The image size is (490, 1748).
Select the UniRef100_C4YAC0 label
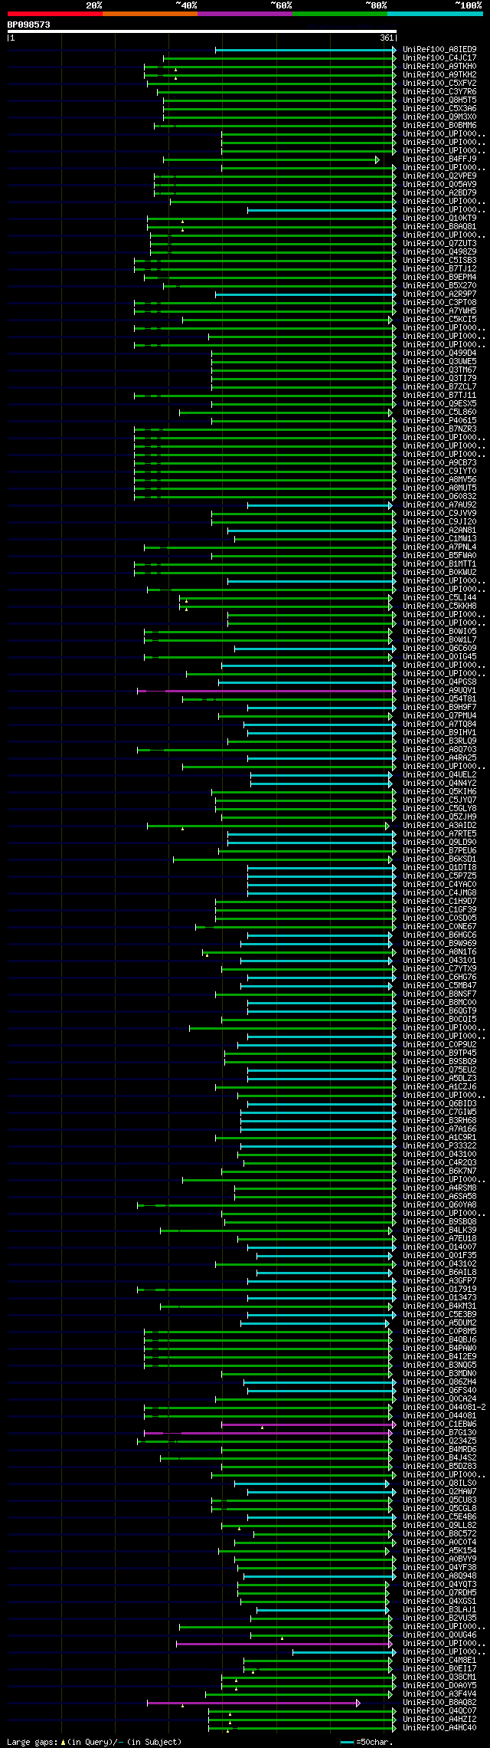pos(439,885)
